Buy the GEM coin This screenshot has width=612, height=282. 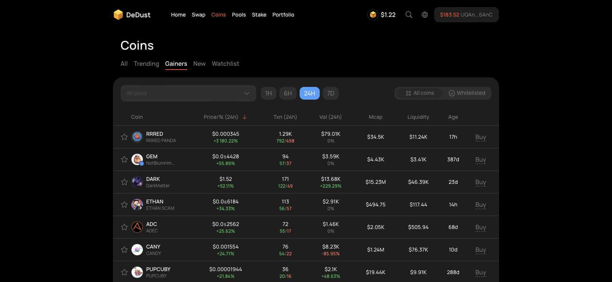click(x=481, y=160)
